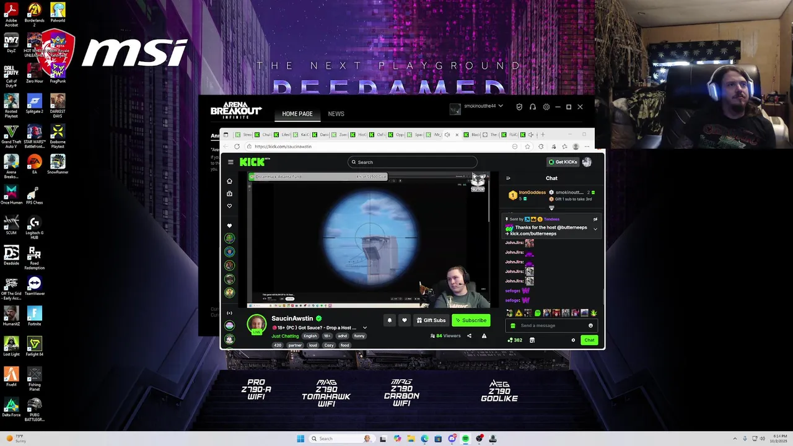Image resolution: width=793 pixels, height=446 pixels.
Task: Bookmark the page with the star icon
Action: pyautogui.click(x=527, y=147)
